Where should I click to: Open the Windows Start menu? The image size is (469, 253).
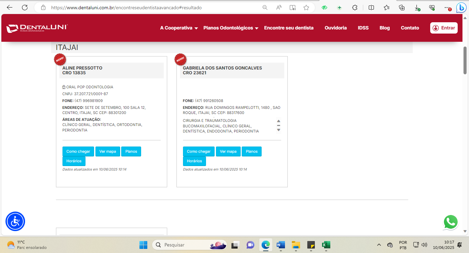pos(143,245)
